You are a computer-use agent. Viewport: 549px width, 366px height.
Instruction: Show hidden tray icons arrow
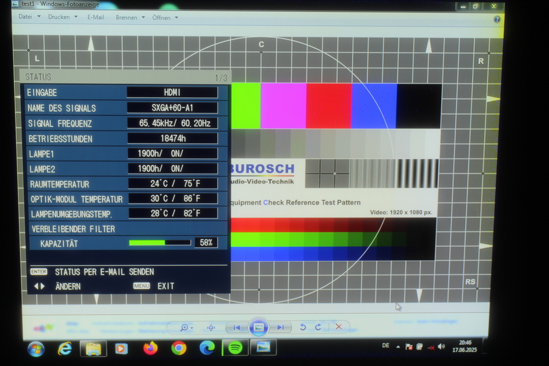398,347
